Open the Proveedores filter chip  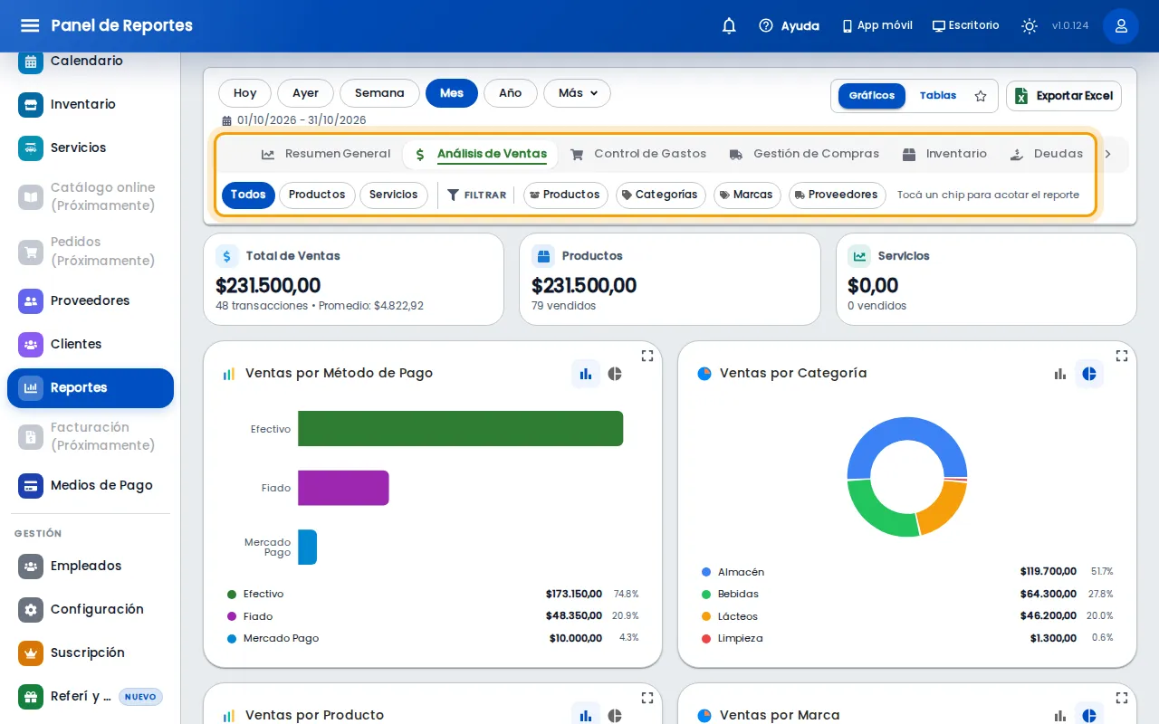[838, 195]
